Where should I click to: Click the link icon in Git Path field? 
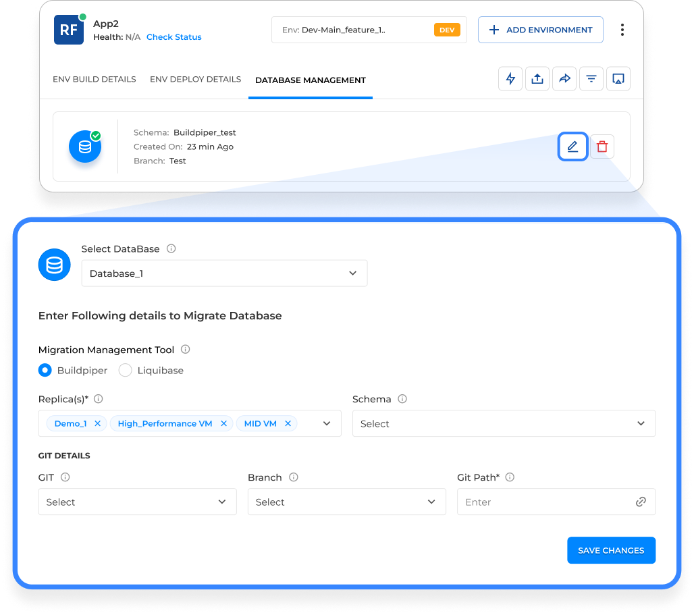point(641,502)
